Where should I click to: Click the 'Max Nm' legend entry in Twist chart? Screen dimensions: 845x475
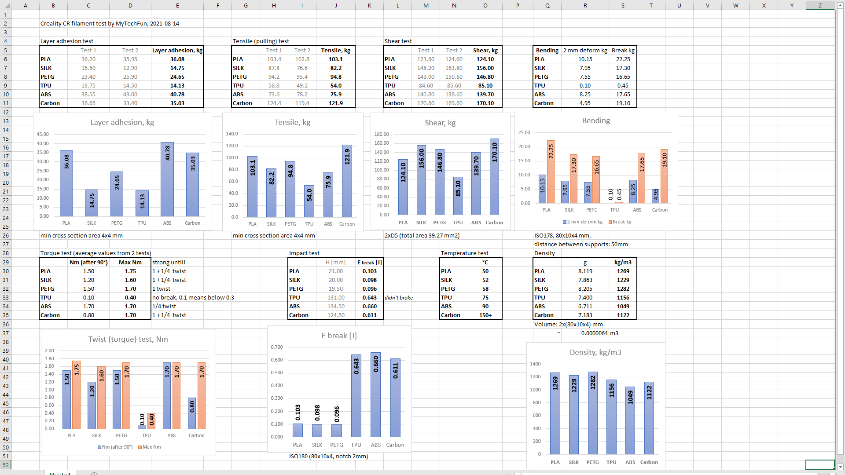(x=149, y=447)
